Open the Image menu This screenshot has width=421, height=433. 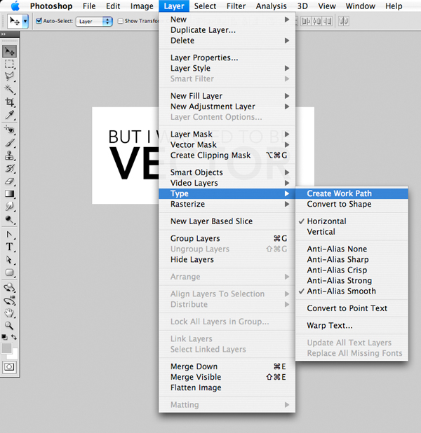click(142, 6)
